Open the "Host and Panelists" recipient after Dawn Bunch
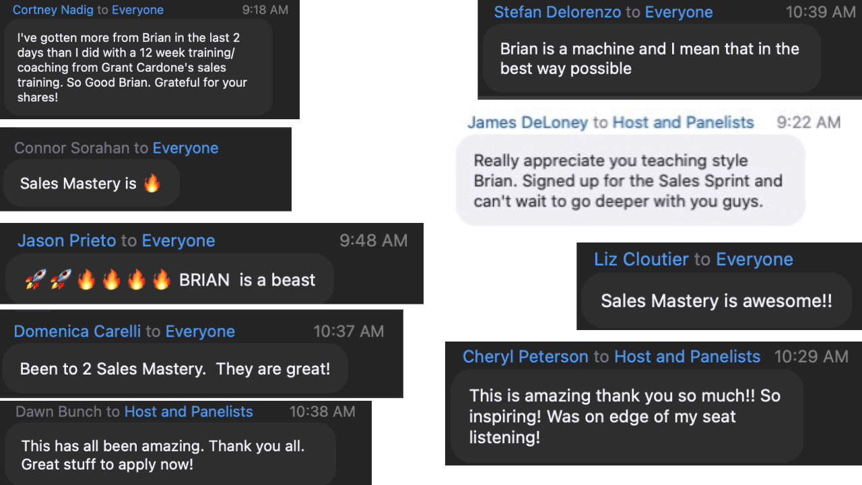The image size is (862, 485). (x=189, y=412)
